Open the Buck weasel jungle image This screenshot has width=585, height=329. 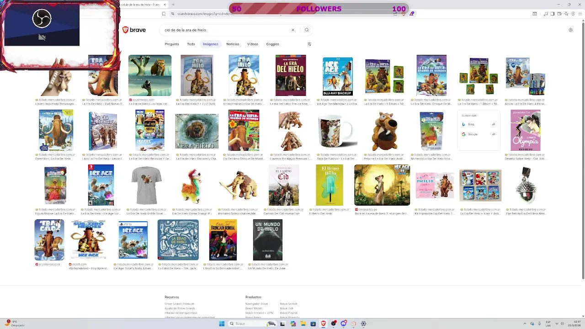click(x=382, y=185)
